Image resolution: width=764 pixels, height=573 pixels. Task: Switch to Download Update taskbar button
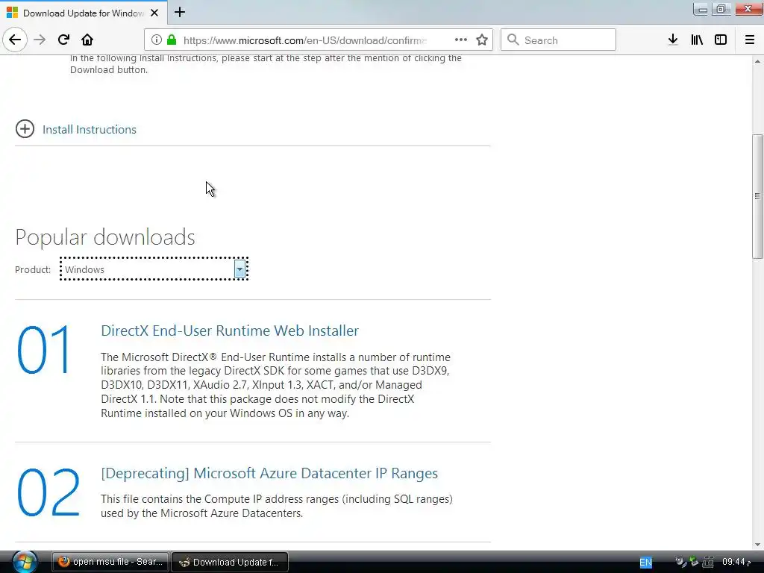[x=230, y=562]
